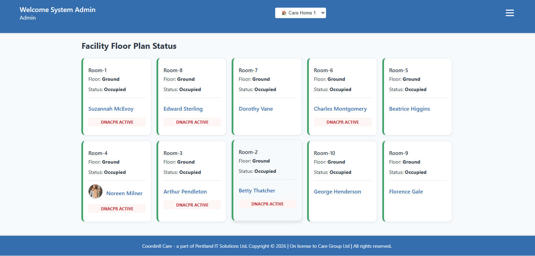Click Welcome System Admin header text
535x256 pixels.
click(x=58, y=10)
